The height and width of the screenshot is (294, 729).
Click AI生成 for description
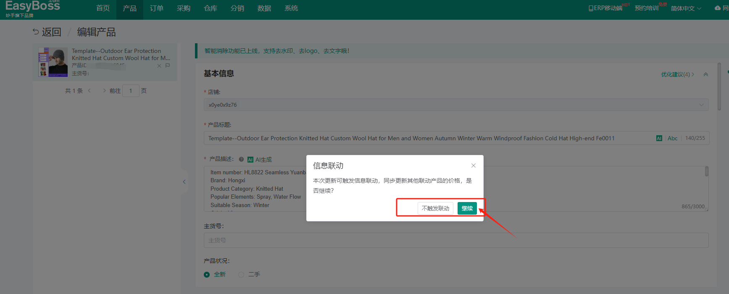[260, 160]
